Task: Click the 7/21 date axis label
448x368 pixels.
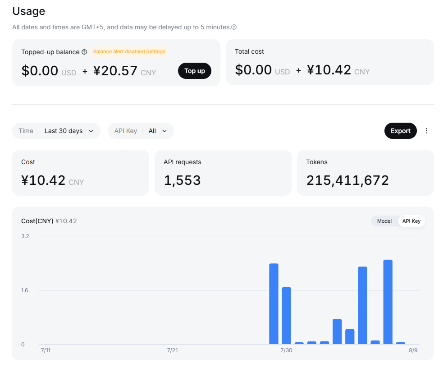Action: click(x=172, y=350)
